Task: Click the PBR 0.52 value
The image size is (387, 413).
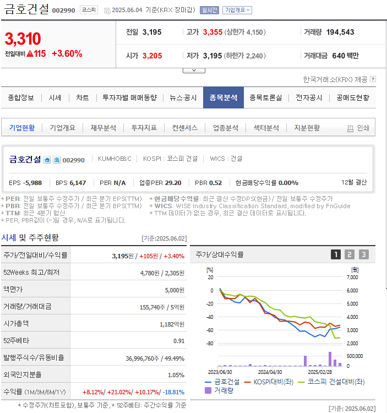Action: tap(215, 183)
